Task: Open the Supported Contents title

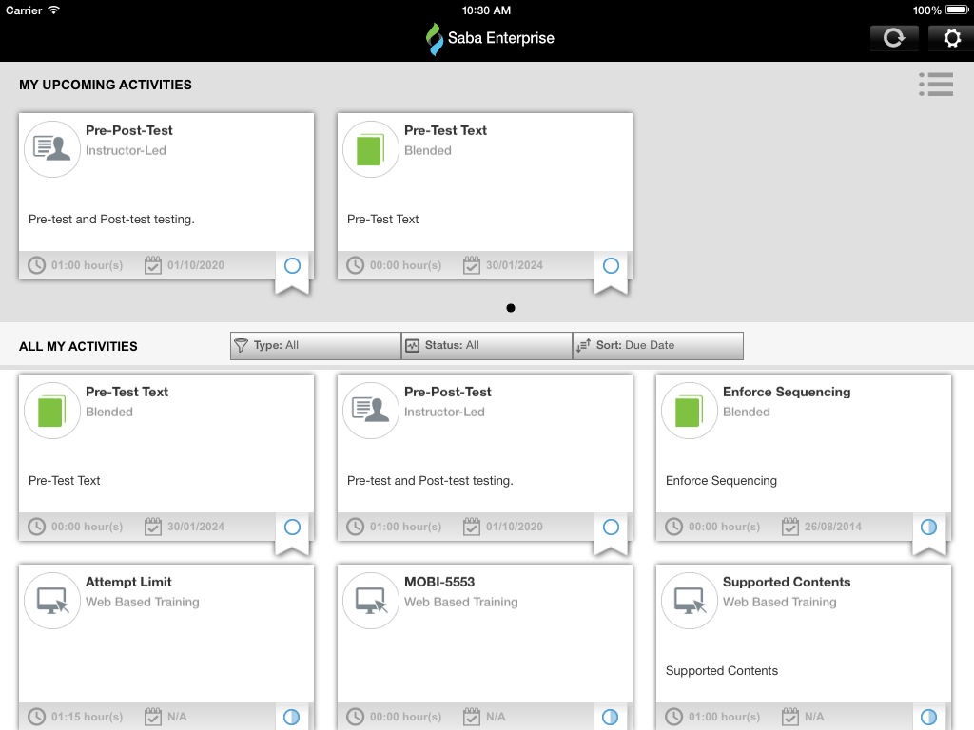Action: [787, 582]
